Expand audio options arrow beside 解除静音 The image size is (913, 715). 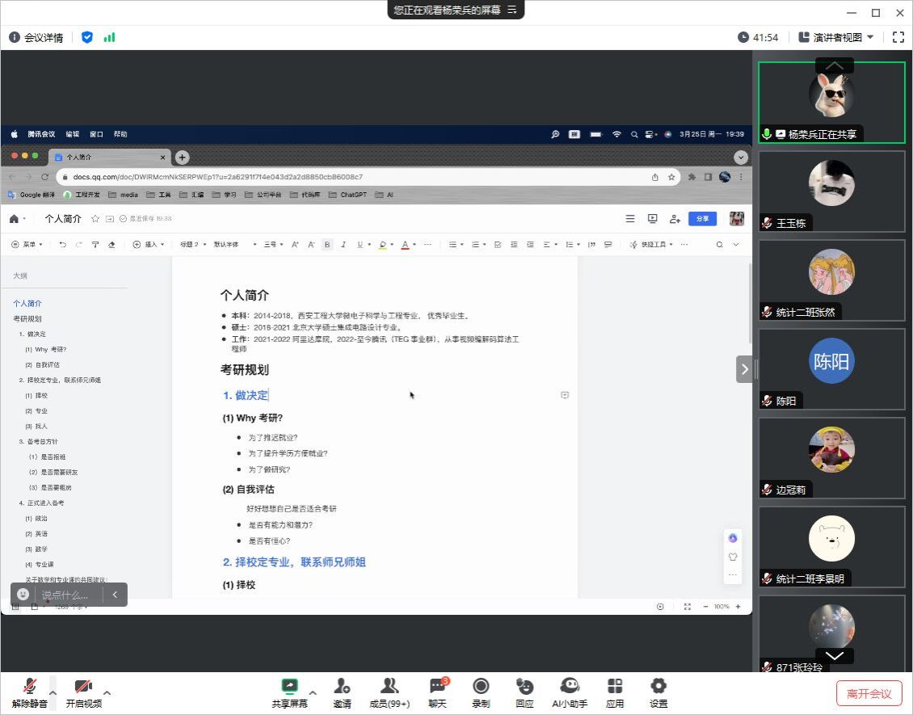pos(53,692)
